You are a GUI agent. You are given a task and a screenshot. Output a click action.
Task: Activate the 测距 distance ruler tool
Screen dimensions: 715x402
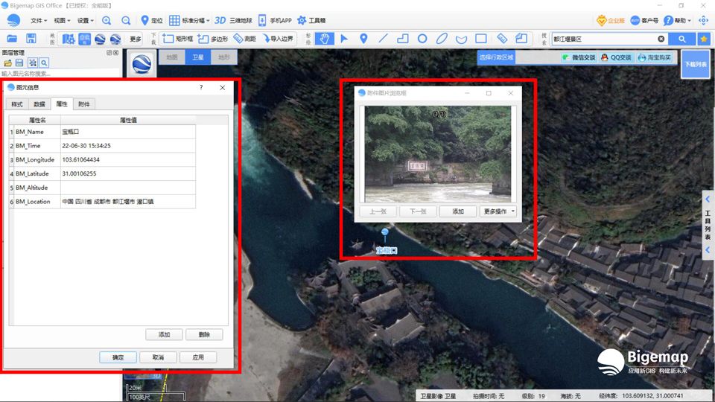point(244,39)
